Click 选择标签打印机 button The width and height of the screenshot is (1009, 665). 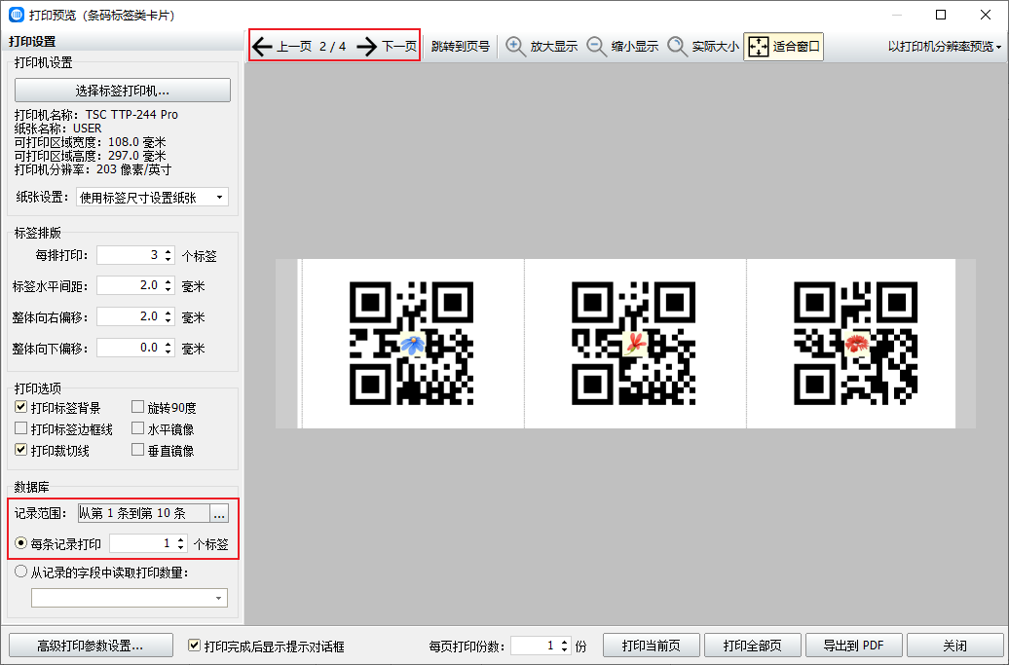click(x=123, y=90)
